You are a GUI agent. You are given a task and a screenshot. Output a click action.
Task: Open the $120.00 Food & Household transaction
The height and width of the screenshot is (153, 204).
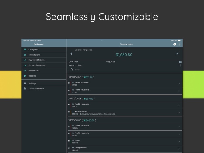click(x=125, y=127)
